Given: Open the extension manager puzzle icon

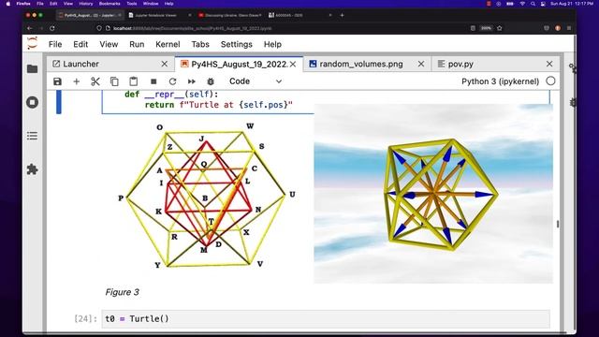Looking at the screenshot, I should pos(33,169).
